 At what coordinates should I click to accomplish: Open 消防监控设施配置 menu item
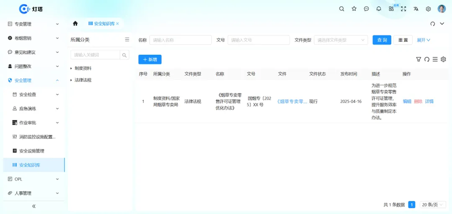pos(33,137)
